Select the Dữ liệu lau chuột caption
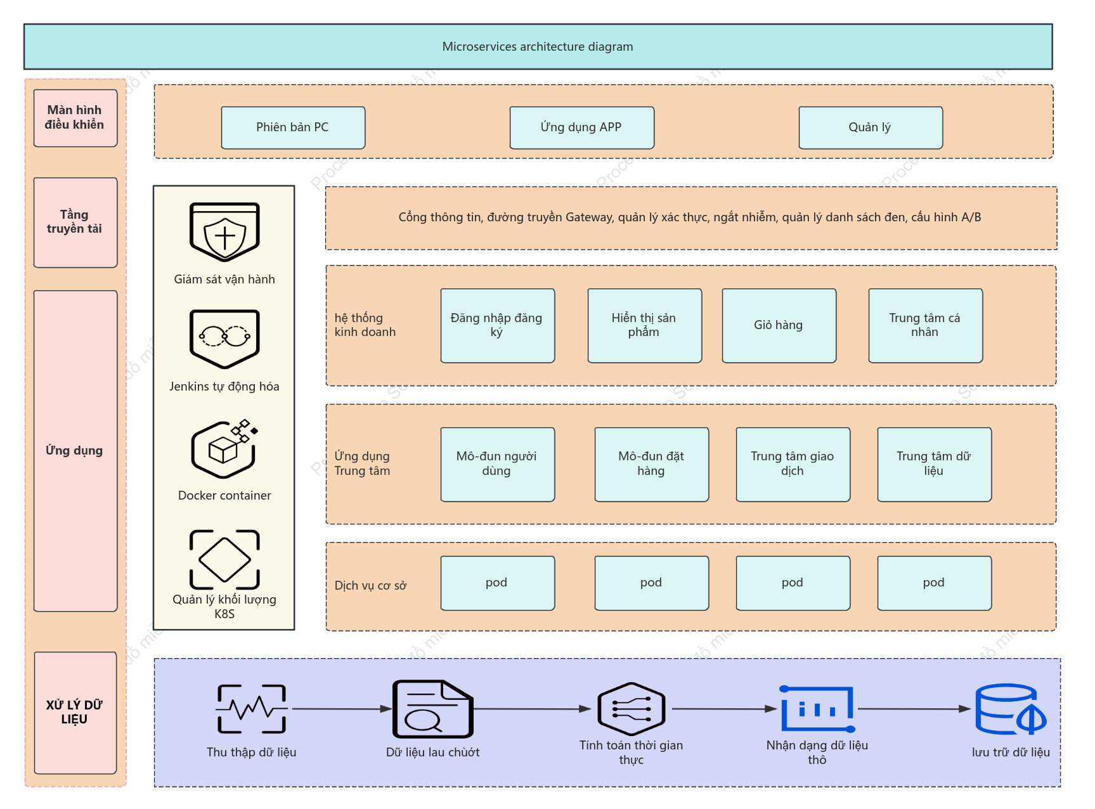1095x809 pixels. click(433, 753)
